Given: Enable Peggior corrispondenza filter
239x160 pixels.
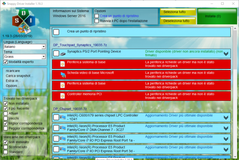Looking at the screenshot, I should click(5, 128).
